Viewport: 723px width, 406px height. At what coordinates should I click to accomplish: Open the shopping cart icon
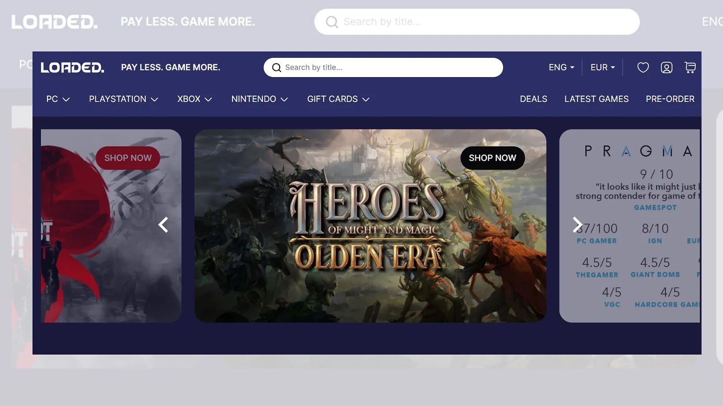[690, 68]
